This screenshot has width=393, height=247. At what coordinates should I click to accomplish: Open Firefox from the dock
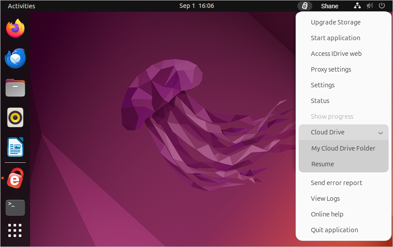(15, 29)
